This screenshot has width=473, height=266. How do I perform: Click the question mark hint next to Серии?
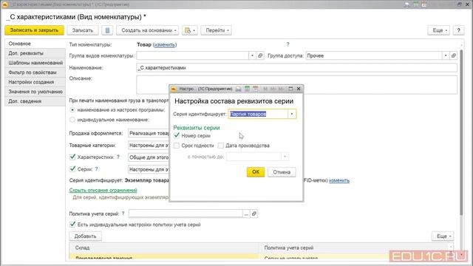97,169
